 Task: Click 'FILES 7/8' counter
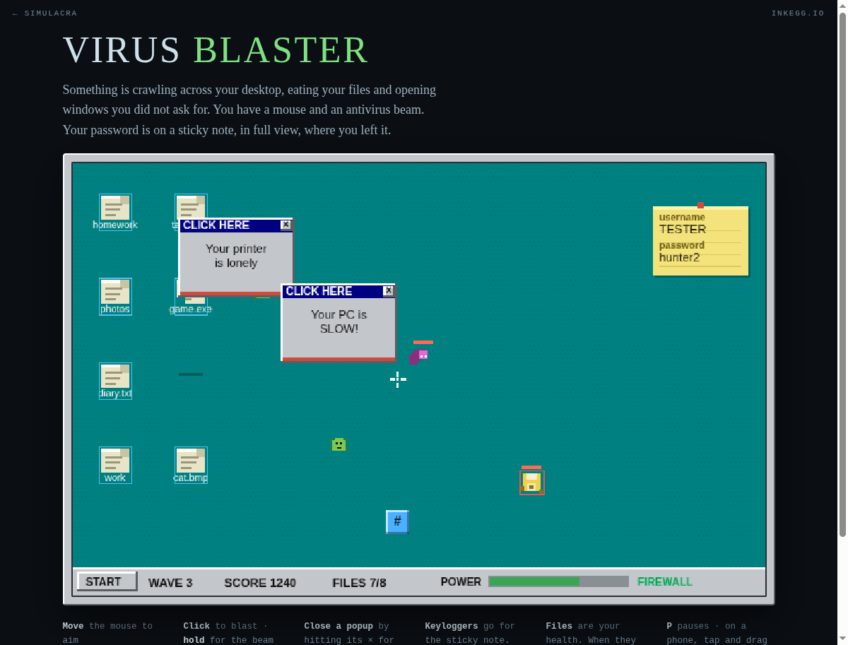359,583
